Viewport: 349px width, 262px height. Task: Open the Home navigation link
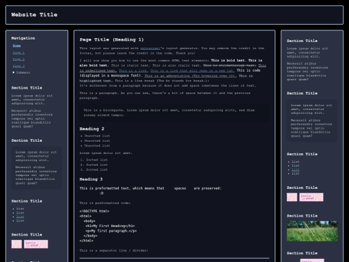click(x=17, y=46)
